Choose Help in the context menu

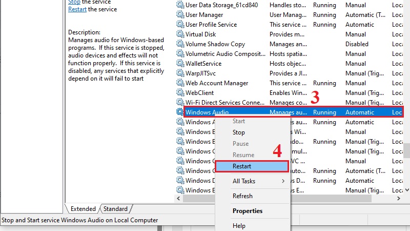click(x=239, y=226)
